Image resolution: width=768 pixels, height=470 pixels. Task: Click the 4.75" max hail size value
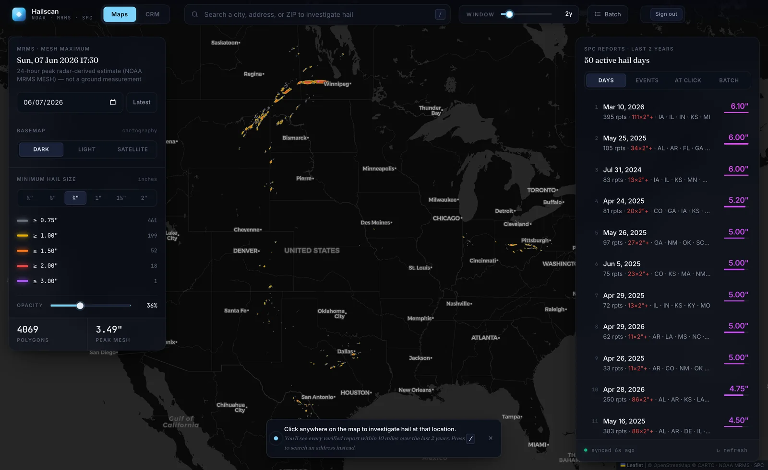point(739,389)
